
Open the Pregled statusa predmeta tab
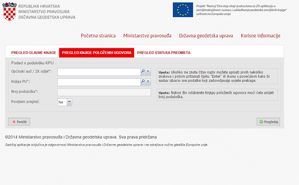[164, 53]
